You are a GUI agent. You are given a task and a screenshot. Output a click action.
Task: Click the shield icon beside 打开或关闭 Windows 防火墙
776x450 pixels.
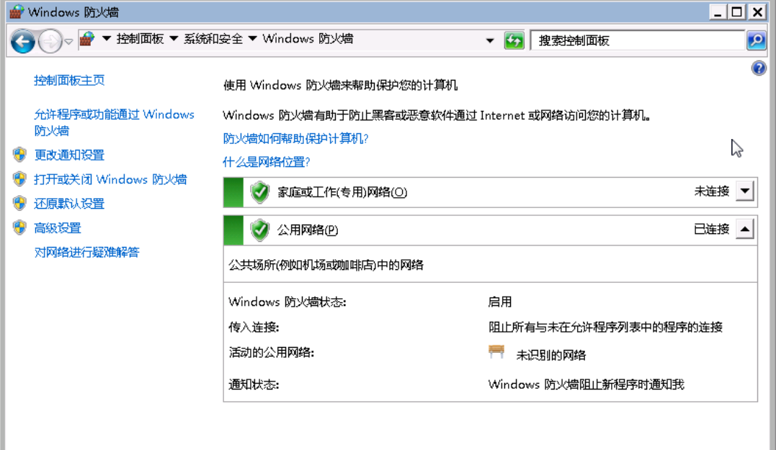pyautogui.click(x=19, y=179)
